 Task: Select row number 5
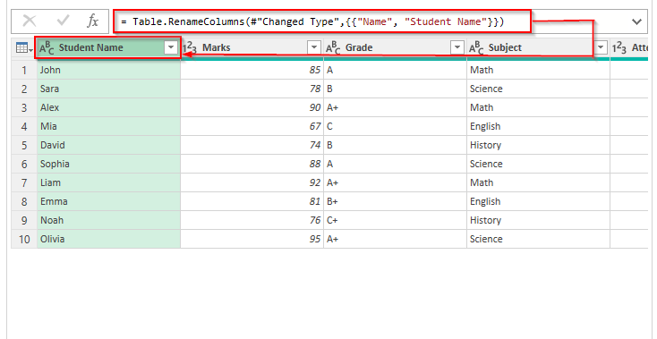pos(24,145)
